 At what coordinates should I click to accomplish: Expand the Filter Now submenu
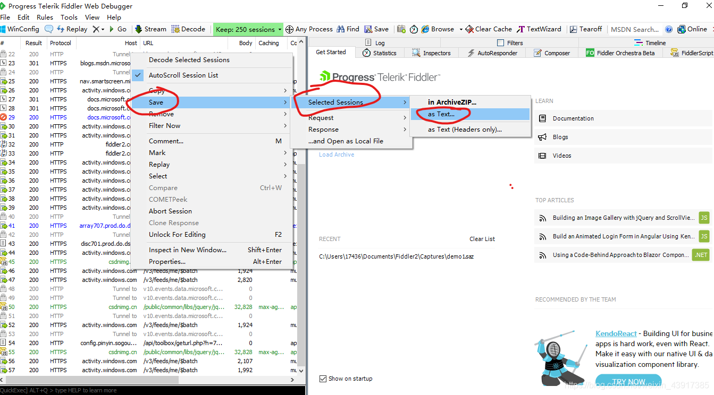tap(212, 126)
